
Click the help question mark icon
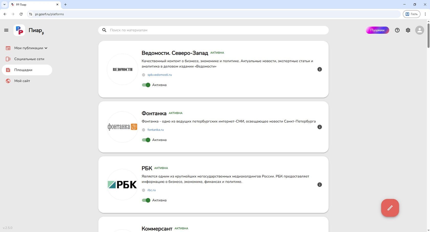point(397,30)
